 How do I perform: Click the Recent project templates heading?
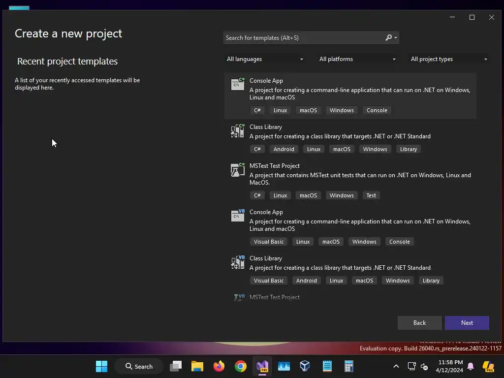pyautogui.click(x=67, y=61)
